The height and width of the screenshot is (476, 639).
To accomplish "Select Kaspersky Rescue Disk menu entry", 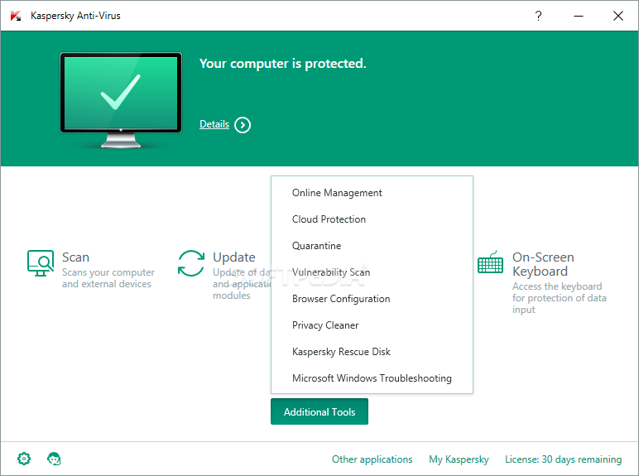I will pyautogui.click(x=372, y=352).
